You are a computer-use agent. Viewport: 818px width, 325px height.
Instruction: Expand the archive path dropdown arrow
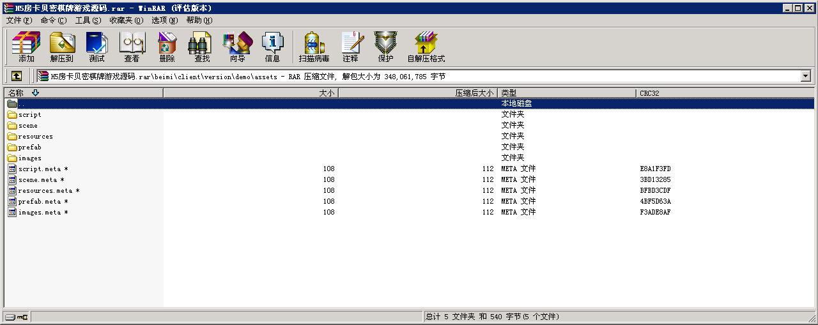pos(805,76)
